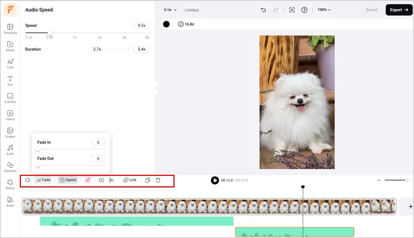The width and height of the screenshot is (414, 238).
Task: Toggle the Speed option in timeline toolbar
Action: pos(68,180)
